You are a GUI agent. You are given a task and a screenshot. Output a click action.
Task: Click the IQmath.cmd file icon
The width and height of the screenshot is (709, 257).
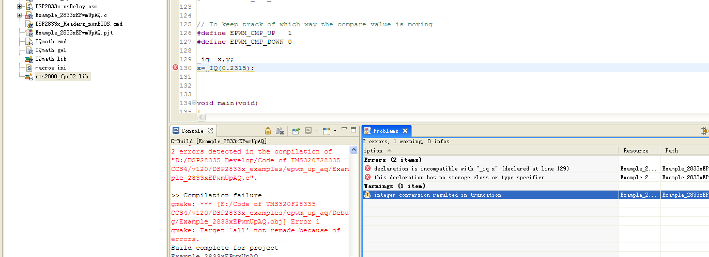[29, 42]
